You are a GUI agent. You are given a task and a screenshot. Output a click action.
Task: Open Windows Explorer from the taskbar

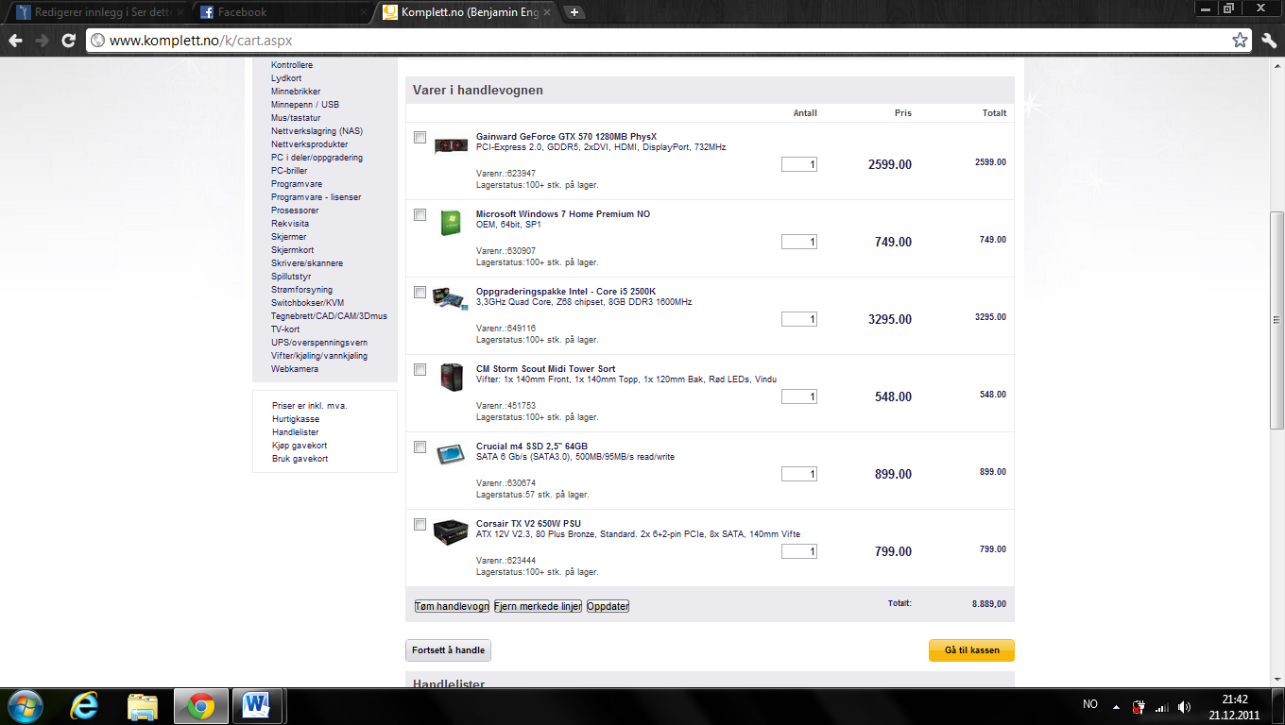(143, 705)
